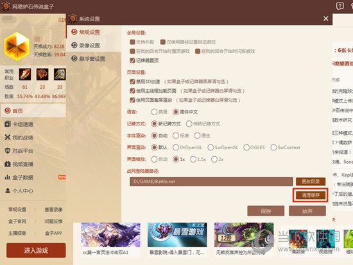
Task: Click the 我的战绩 crossed swords icon
Action: (8, 137)
